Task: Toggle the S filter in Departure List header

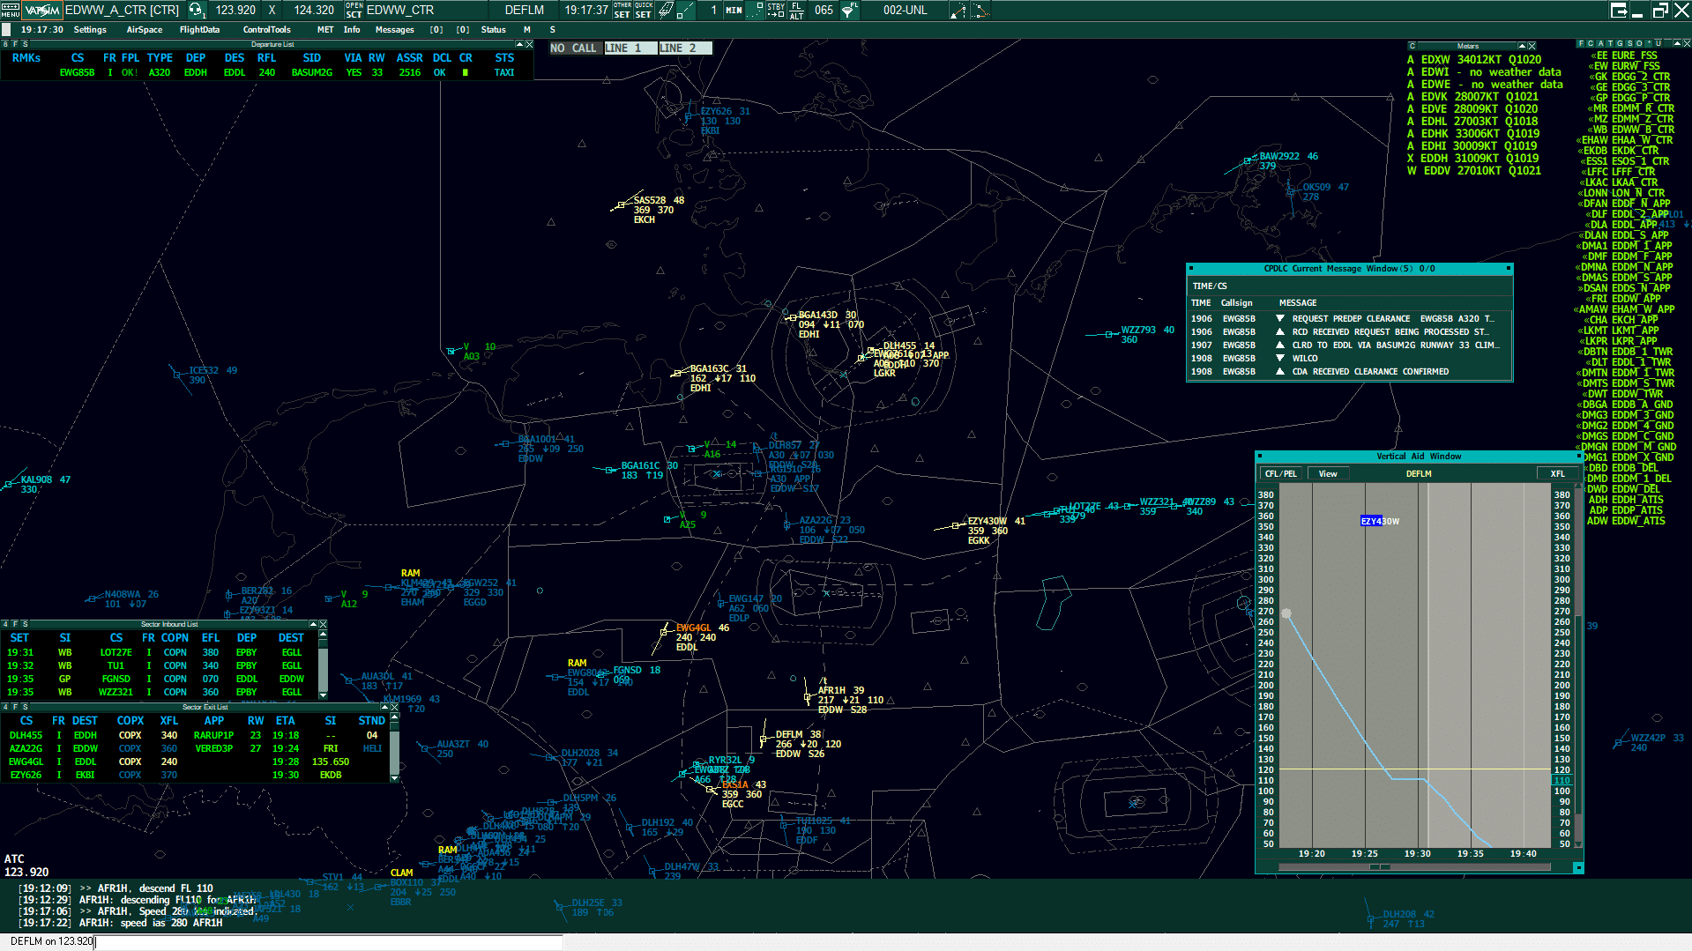Action: [x=25, y=44]
